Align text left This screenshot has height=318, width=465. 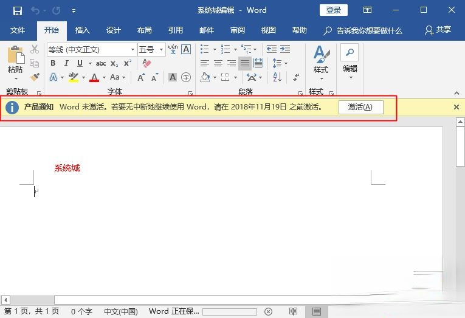[x=205, y=63]
